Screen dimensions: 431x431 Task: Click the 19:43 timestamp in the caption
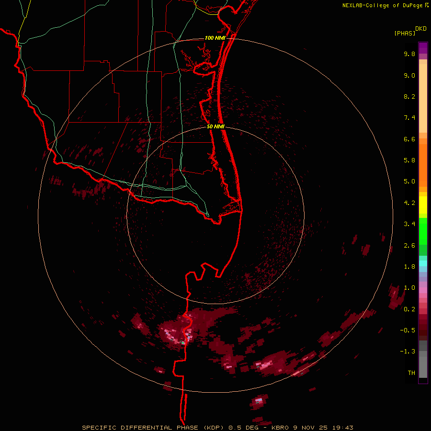(343, 428)
